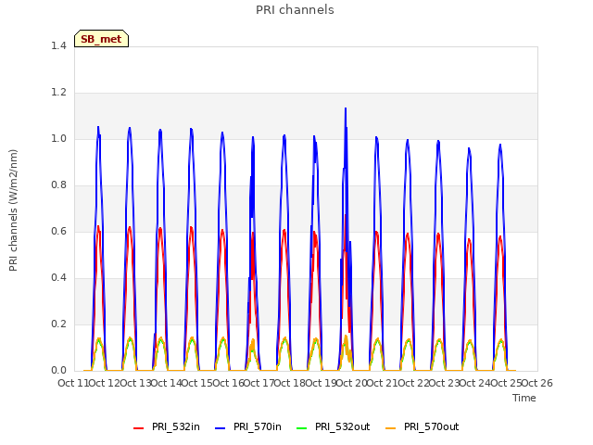
Task: Click the 'Oct 18' x-axis tick label
Action: [290, 383]
